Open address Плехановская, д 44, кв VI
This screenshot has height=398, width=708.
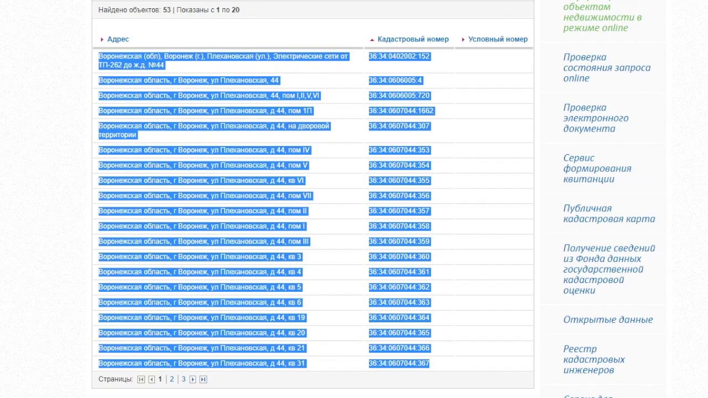click(201, 181)
